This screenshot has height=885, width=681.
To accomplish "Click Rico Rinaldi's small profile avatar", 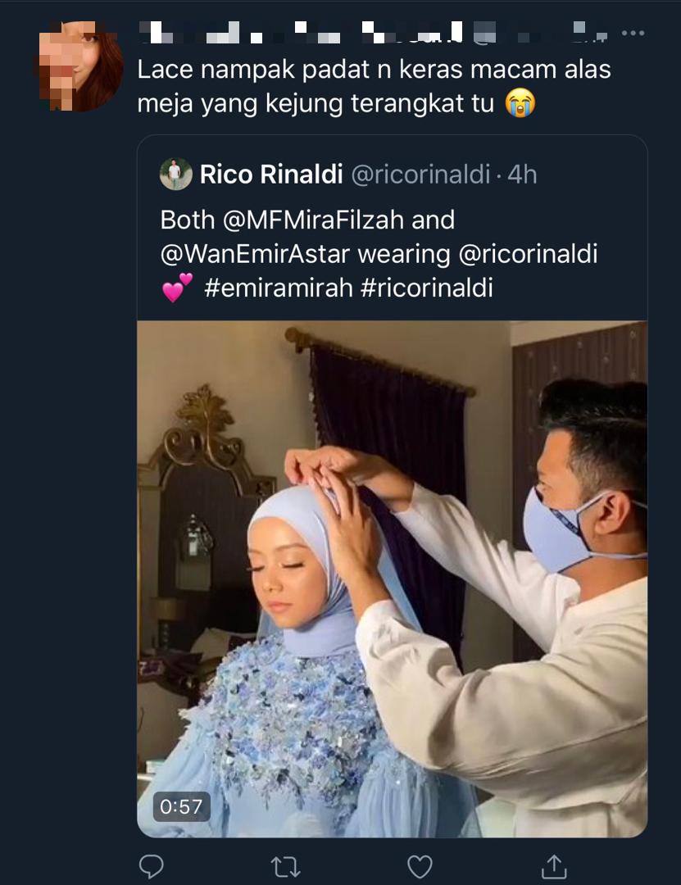I will (x=175, y=174).
